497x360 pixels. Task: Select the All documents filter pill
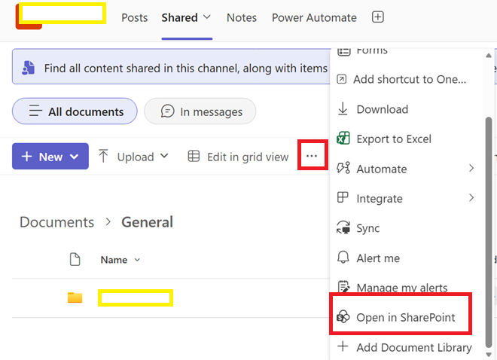(x=75, y=111)
